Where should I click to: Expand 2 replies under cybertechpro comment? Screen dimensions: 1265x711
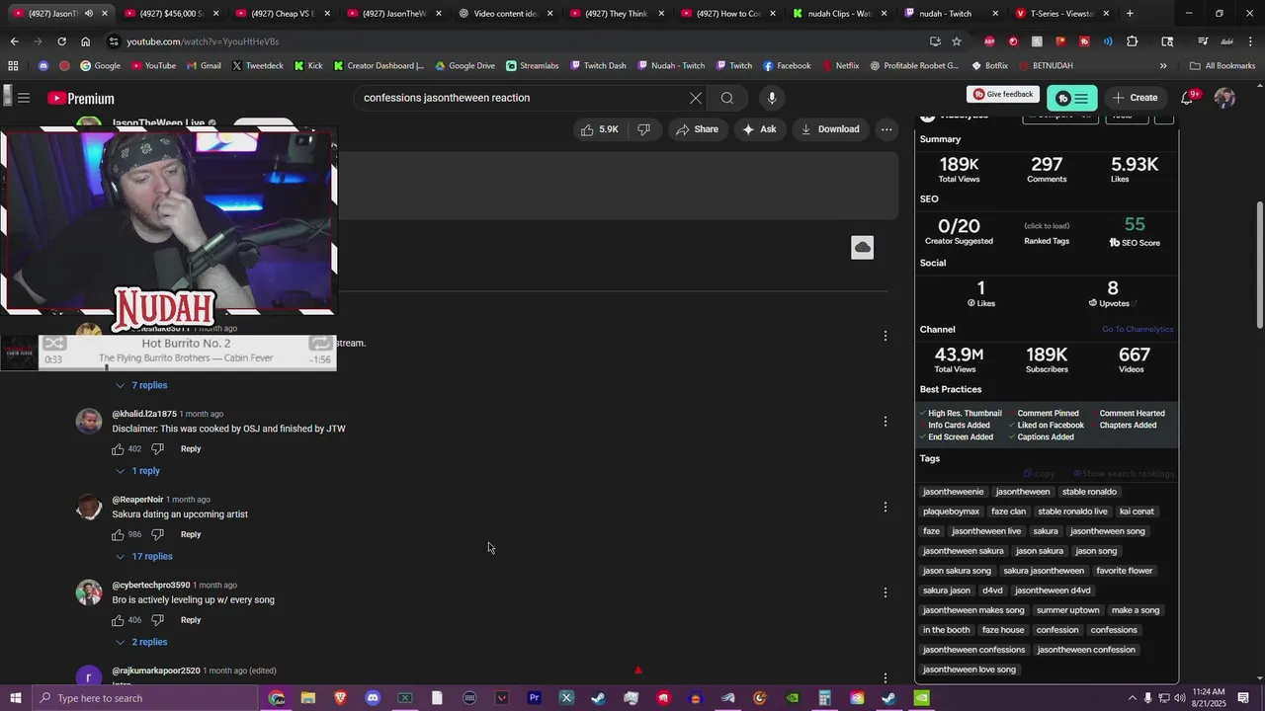click(x=141, y=643)
